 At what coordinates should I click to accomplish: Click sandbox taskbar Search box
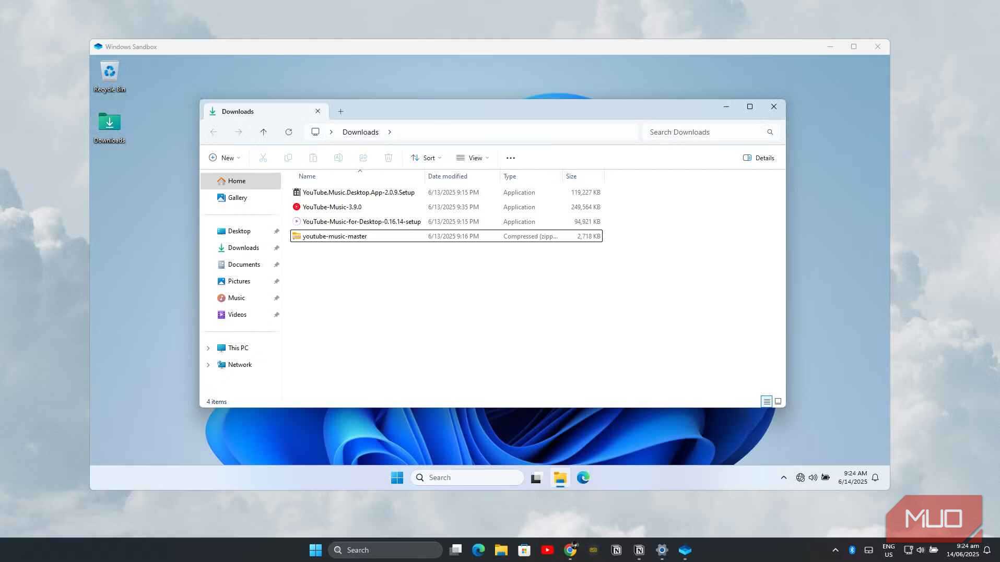click(x=467, y=477)
